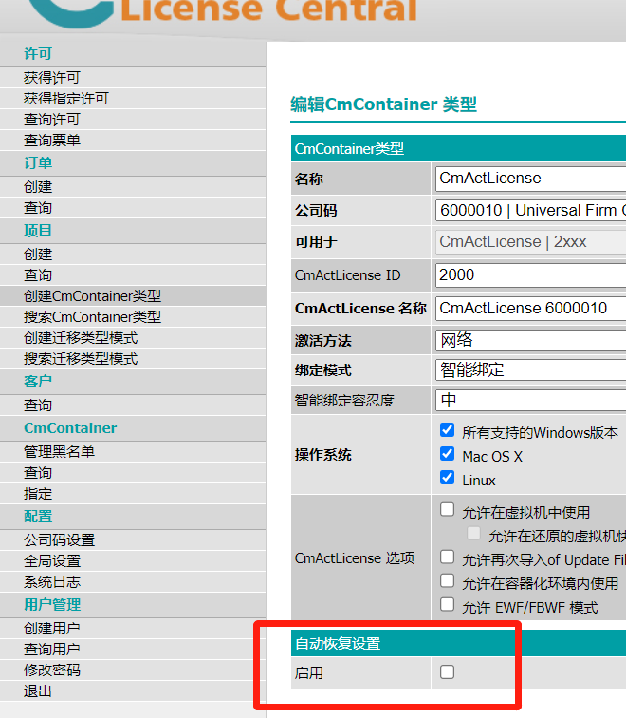Edit the CmActLicense 名称 field

[x=530, y=308]
